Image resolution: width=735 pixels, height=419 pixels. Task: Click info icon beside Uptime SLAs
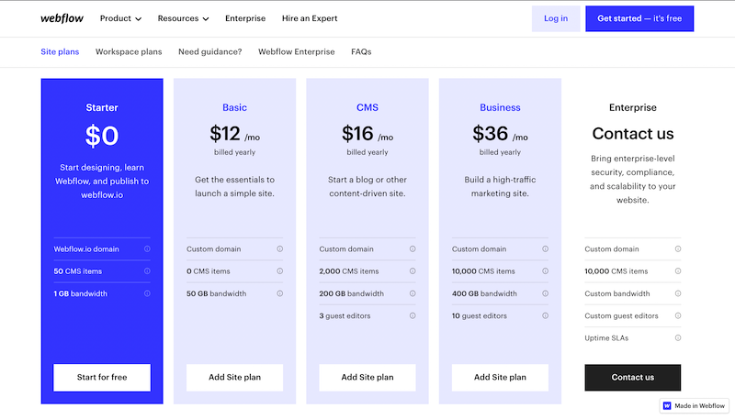[678, 338]
